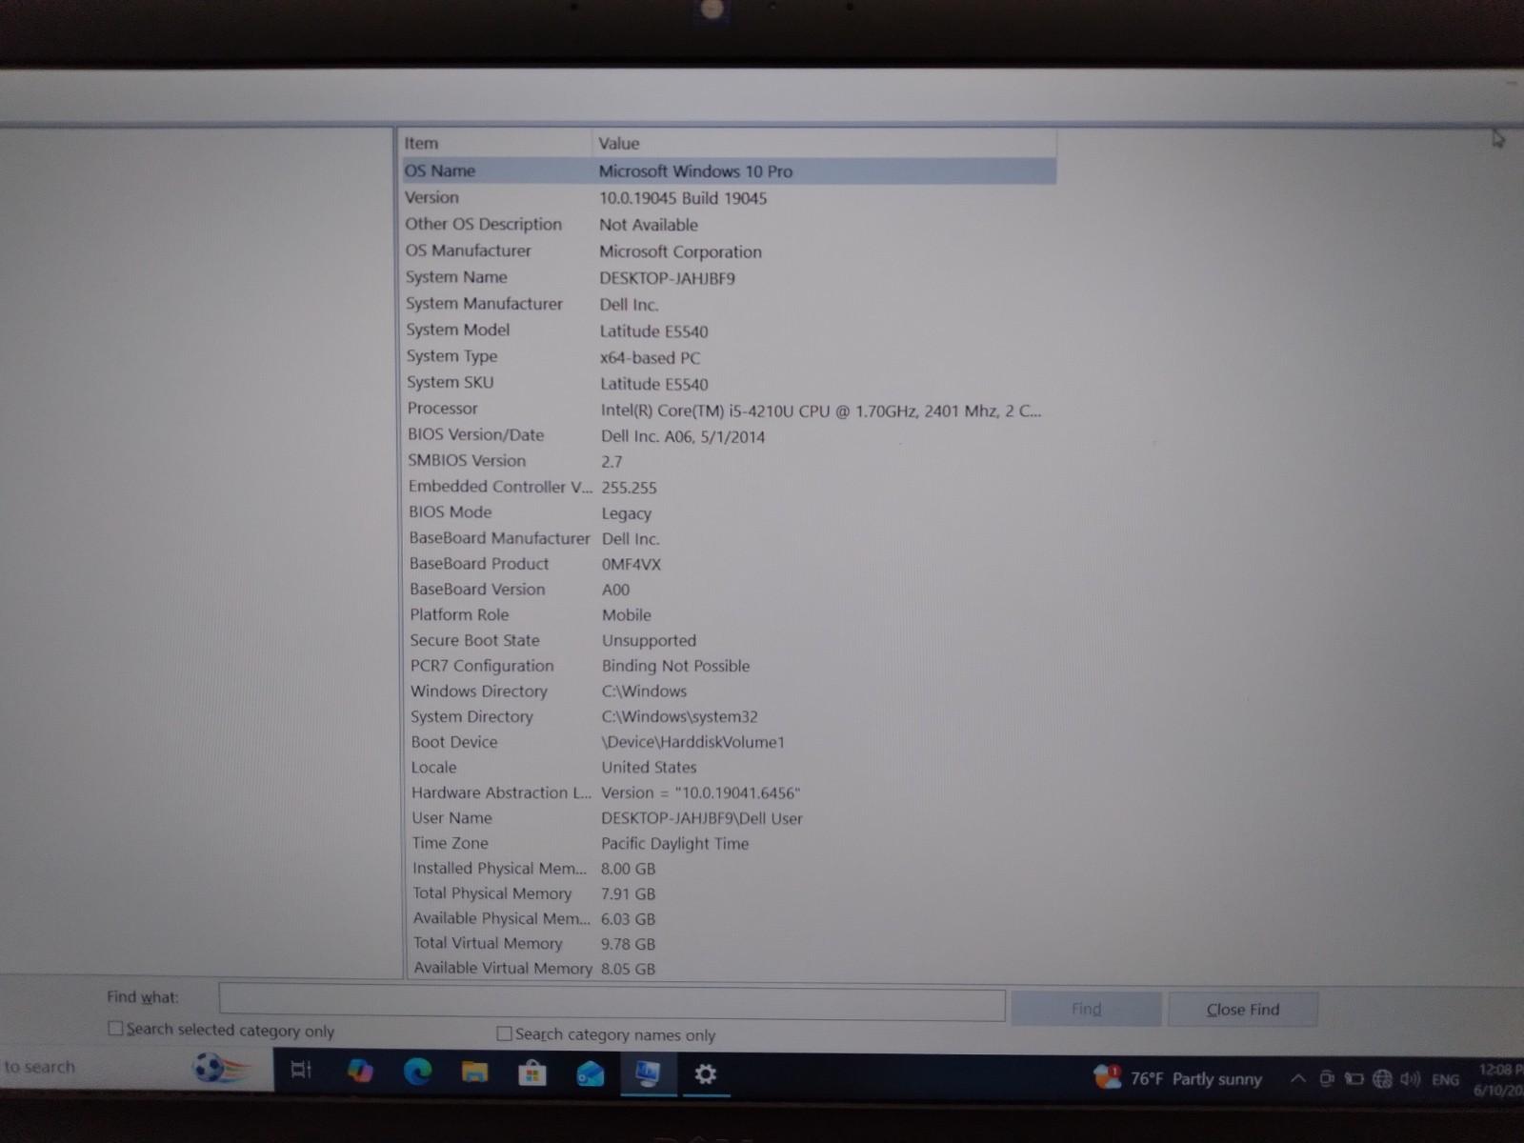Open the Settings gear in taskbar
The width and height of the screenshot is (1524, 1143).
coord(706,1074)
